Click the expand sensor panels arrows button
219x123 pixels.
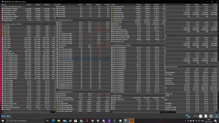point(3,116)
